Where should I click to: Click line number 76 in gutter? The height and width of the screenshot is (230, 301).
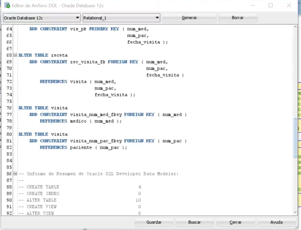(x=9, y=108)
